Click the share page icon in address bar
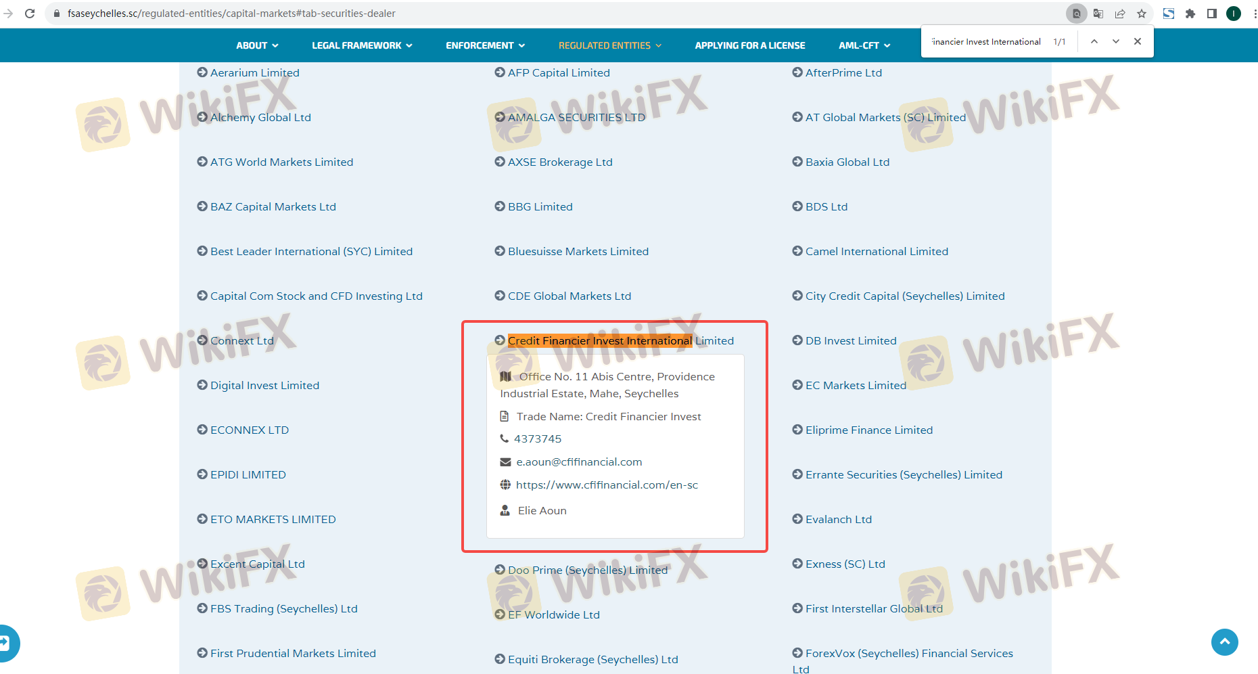 (1120, 14)
